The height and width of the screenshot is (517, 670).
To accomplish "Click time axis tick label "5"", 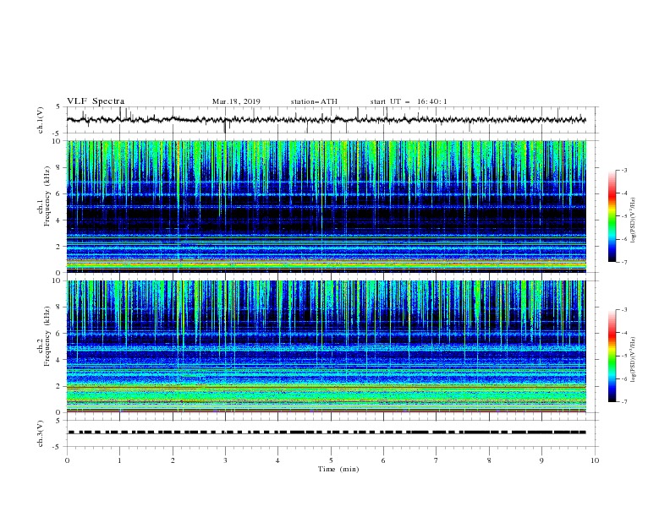I will coord(331,460).
